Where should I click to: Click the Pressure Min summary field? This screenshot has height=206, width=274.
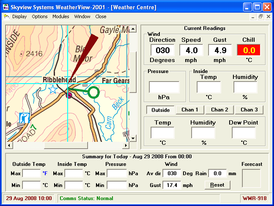[117, 185]
